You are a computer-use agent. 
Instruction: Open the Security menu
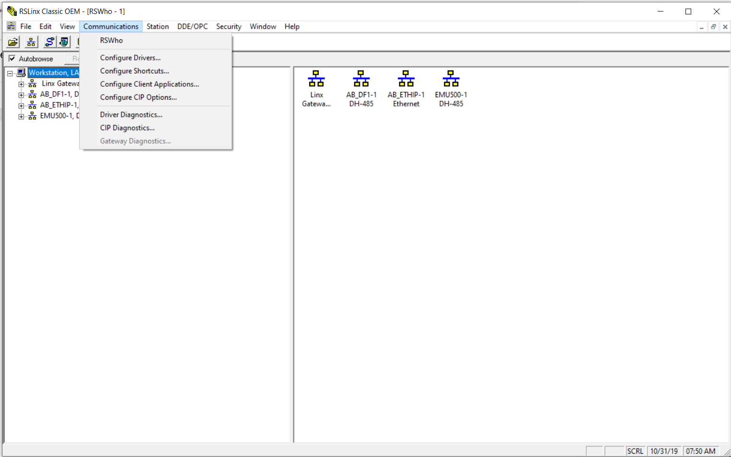(x=229, y=26)
